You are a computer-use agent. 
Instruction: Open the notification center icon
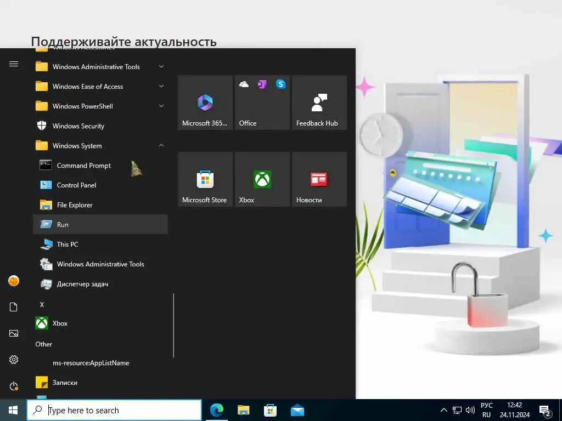click(545, 411)
